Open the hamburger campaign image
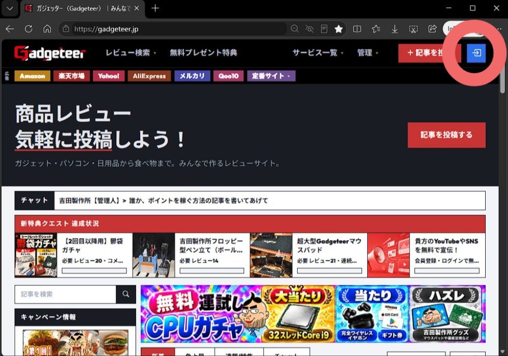The image size is (508, 356). click(76, 343)
